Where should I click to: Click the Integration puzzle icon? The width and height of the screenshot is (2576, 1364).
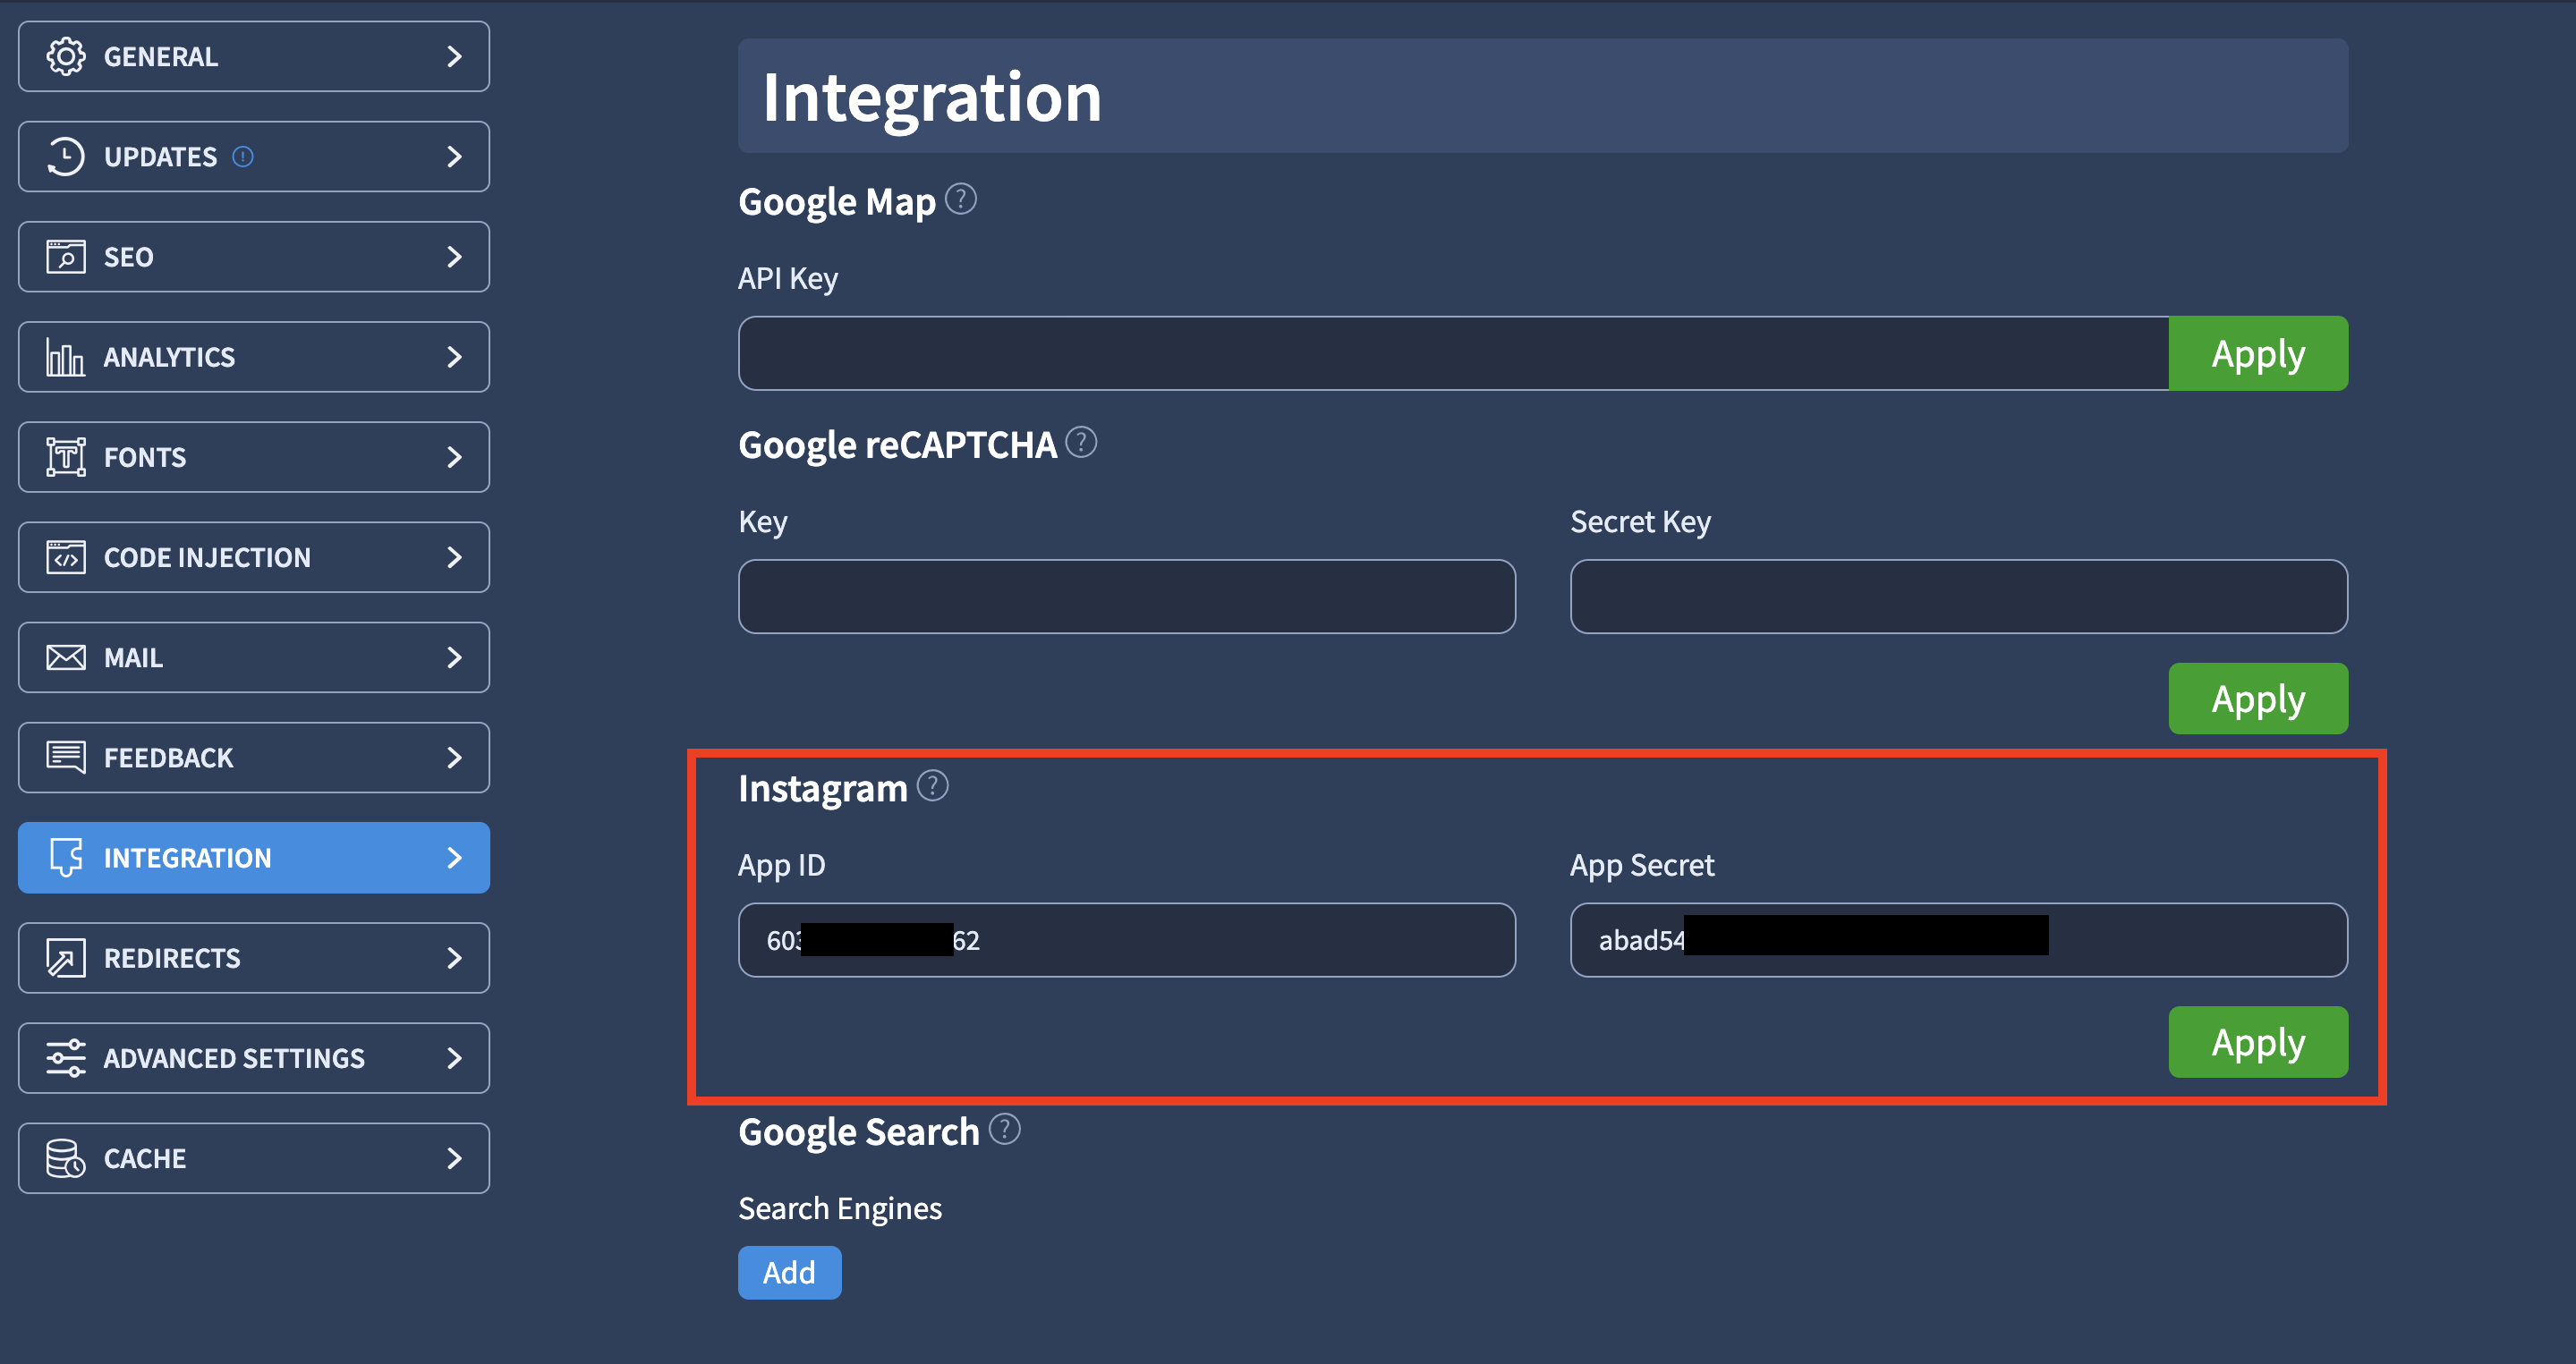[x=66, y=858]
